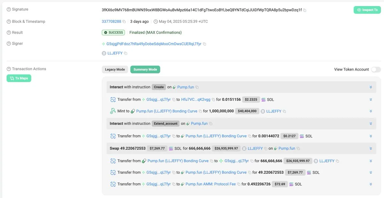Image resolution: width=384 pixels, height=198 pixels.
Task: Copy LLJEFFY token in Swap row
Action: (266, 149)
